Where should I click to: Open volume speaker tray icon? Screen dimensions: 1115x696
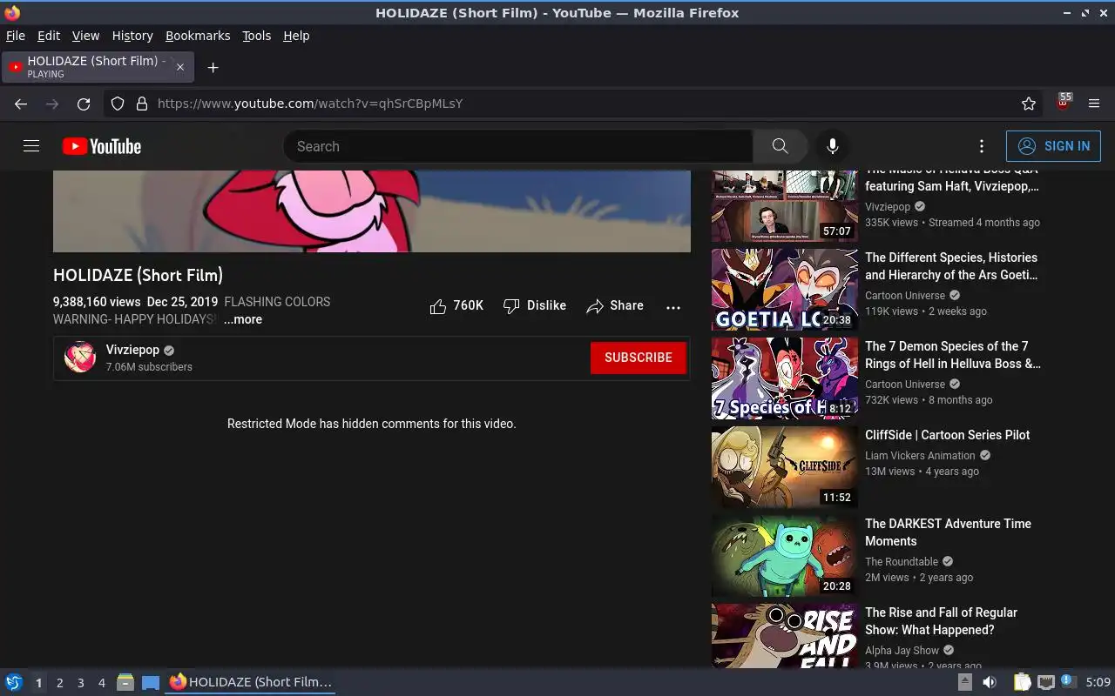point(990,682)
